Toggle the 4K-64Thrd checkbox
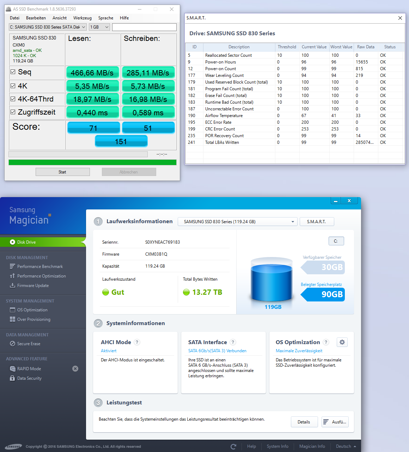The image size is (409, 452). pos(13,99)
